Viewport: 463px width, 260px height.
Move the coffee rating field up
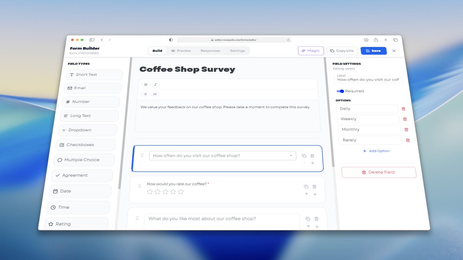(x=306, y=194)
